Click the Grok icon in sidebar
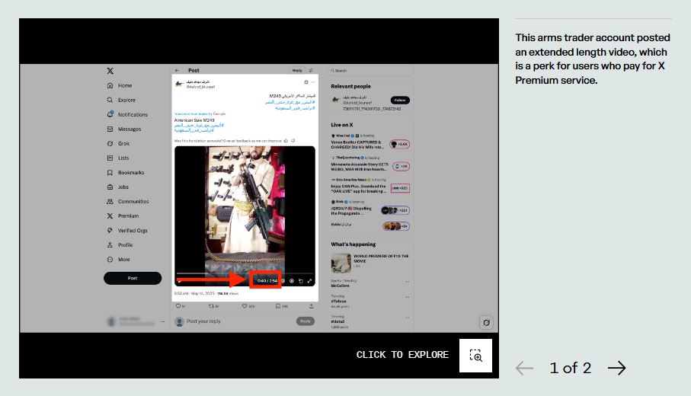This screenshot has width=691, height=396. 110,143
